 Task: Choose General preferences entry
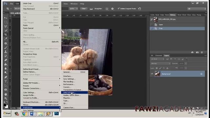tap(74, 72)
